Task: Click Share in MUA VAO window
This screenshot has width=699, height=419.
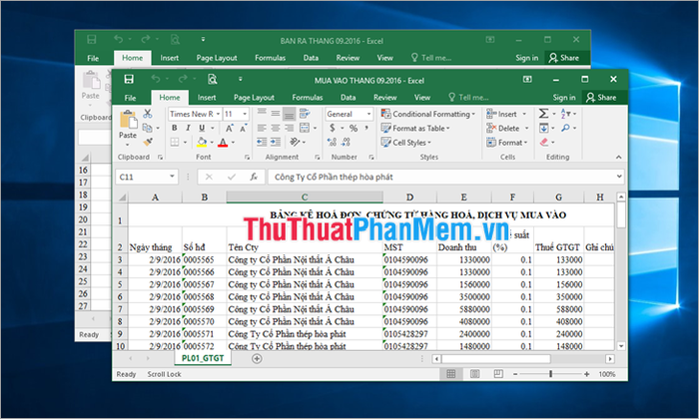Action: coord(602,97)
